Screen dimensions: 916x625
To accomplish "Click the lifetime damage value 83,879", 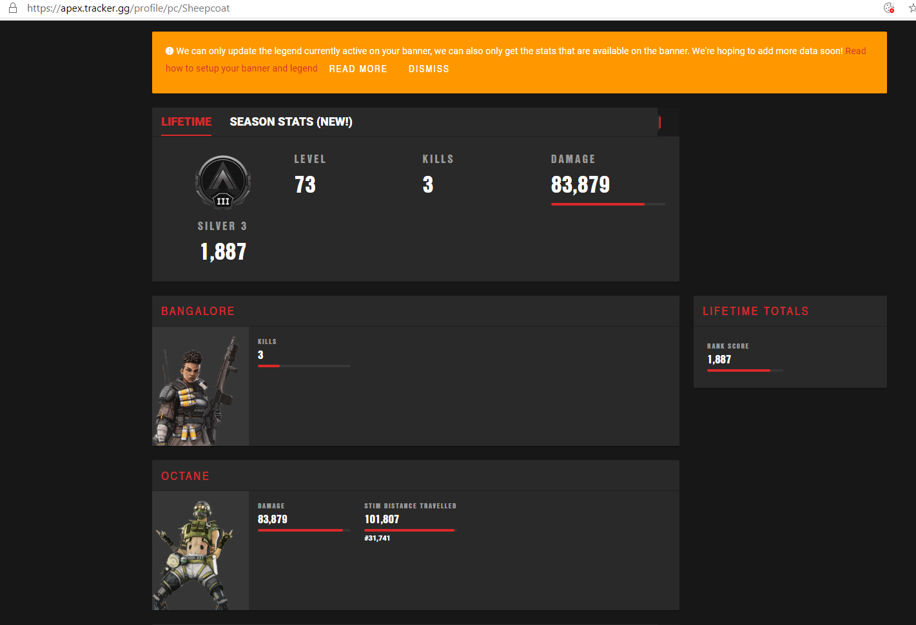I will (x=580, y=185).
